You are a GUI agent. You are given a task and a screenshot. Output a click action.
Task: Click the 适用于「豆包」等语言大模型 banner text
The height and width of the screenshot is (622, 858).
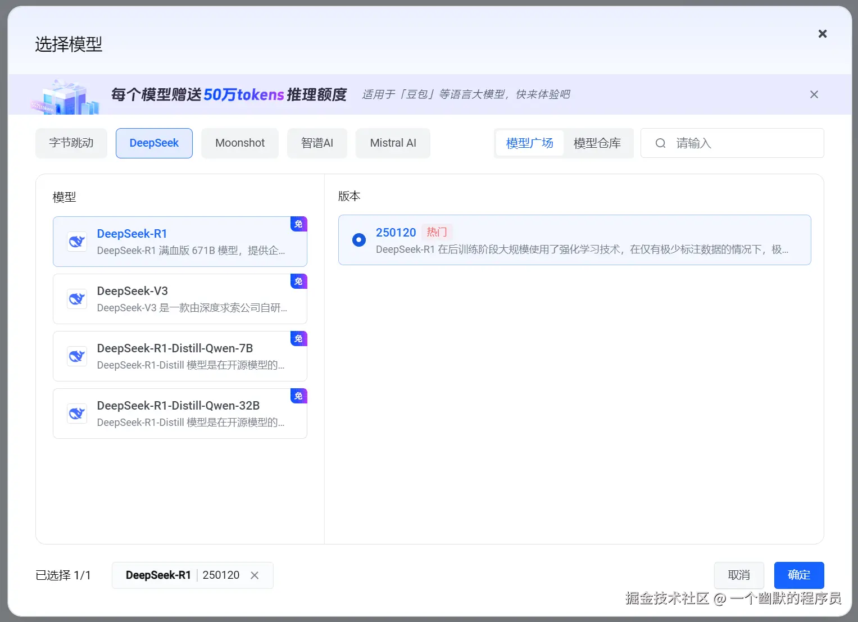click(x=466, y=94)
